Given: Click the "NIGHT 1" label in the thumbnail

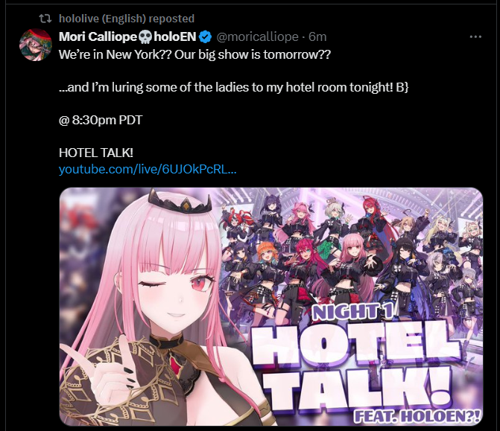Looking at the screenshot, I should [x=352, y=311].
